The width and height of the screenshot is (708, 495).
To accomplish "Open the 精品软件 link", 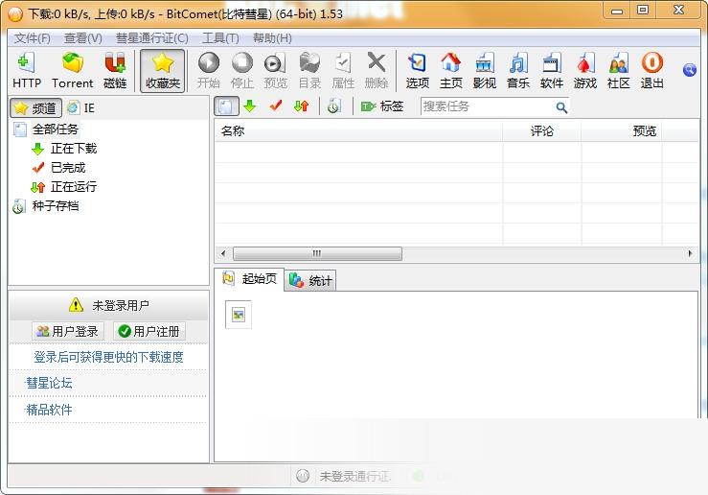I will coord(49,410).
